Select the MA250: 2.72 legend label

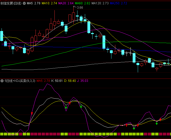click(x=118, y=3)
